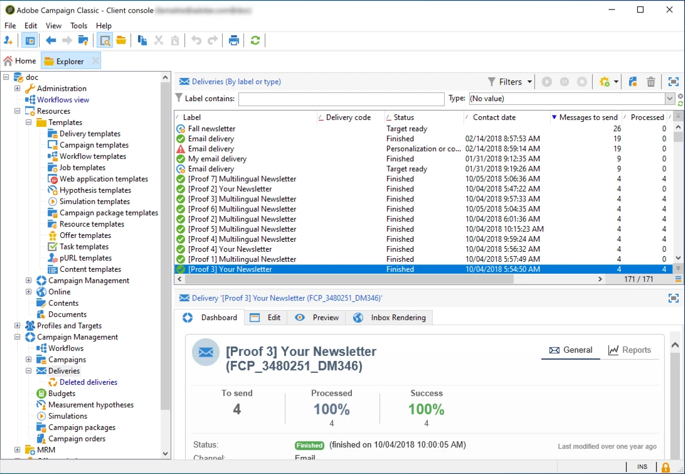Viewport: 685px width, 474px height.
Task: Click the pause delivery icon
Action: [x=565, y=82]
